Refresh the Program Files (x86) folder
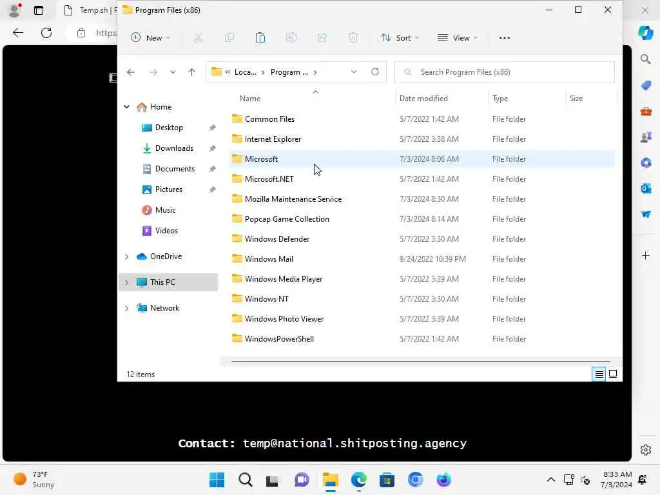 tap(375, 72)
